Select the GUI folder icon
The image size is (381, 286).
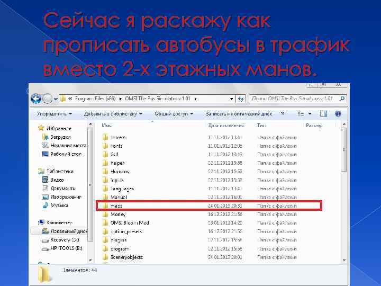coord(105,155)
